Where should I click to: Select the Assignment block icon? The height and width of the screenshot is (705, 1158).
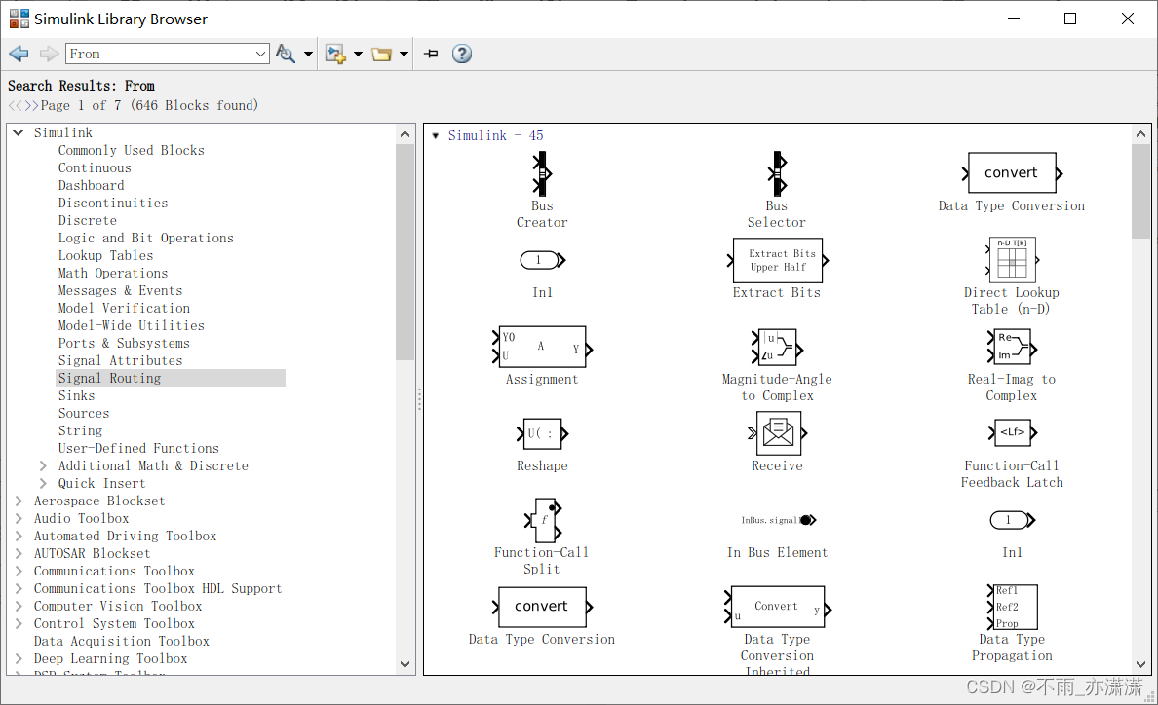(x=542, y=348)
